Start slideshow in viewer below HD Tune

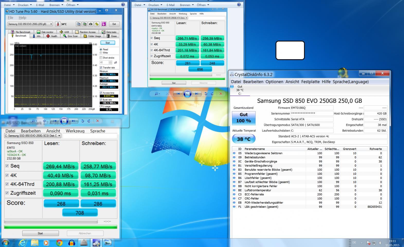[64, 121]
